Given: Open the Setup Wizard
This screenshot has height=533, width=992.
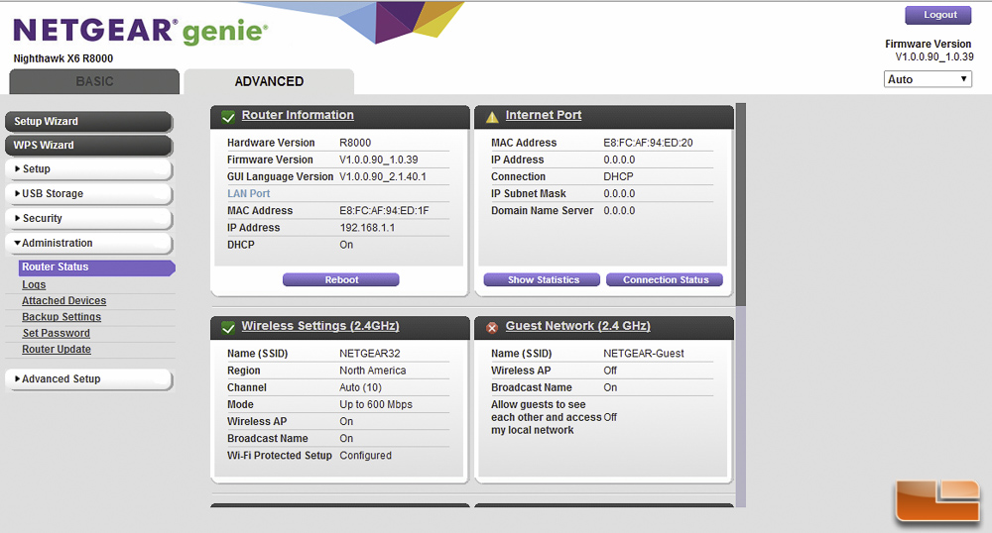Looking at the screenshot, I should pos(88,121).
